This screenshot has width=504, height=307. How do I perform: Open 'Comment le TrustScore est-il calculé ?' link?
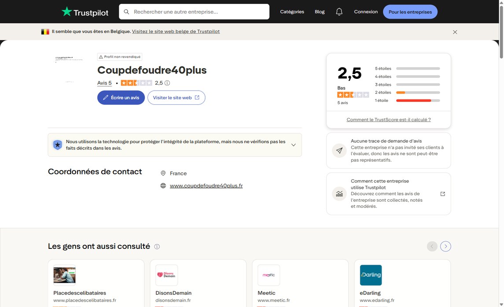tap(389, 119)
